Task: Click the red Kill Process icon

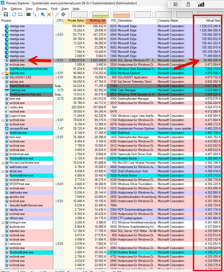Action: coord(49,14)
